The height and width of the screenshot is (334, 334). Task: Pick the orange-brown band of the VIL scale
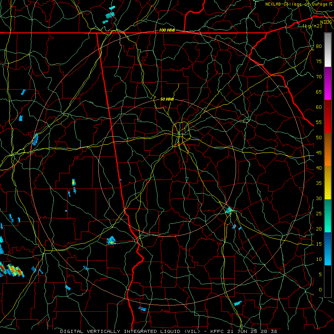coord(328,150)
